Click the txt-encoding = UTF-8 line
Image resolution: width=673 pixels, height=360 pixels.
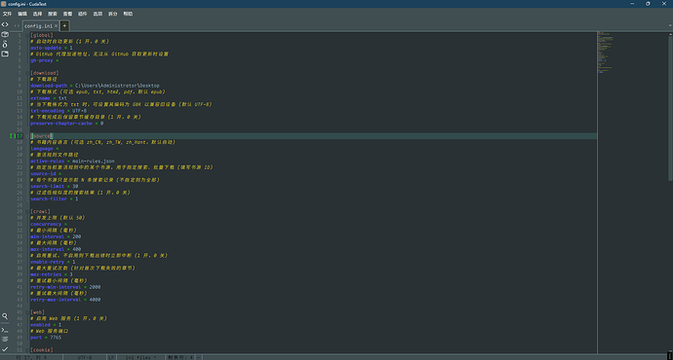[59, 111]
